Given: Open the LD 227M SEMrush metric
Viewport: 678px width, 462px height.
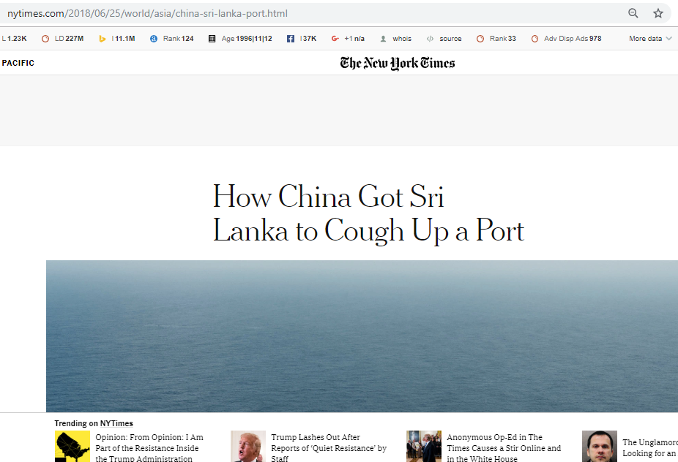Looking at the screenshot, I should pos(63,39).
